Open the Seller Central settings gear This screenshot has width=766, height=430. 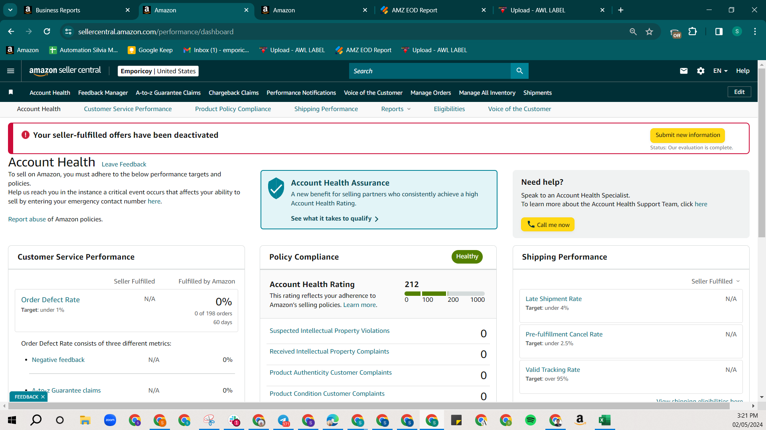(x=701, y=71)
